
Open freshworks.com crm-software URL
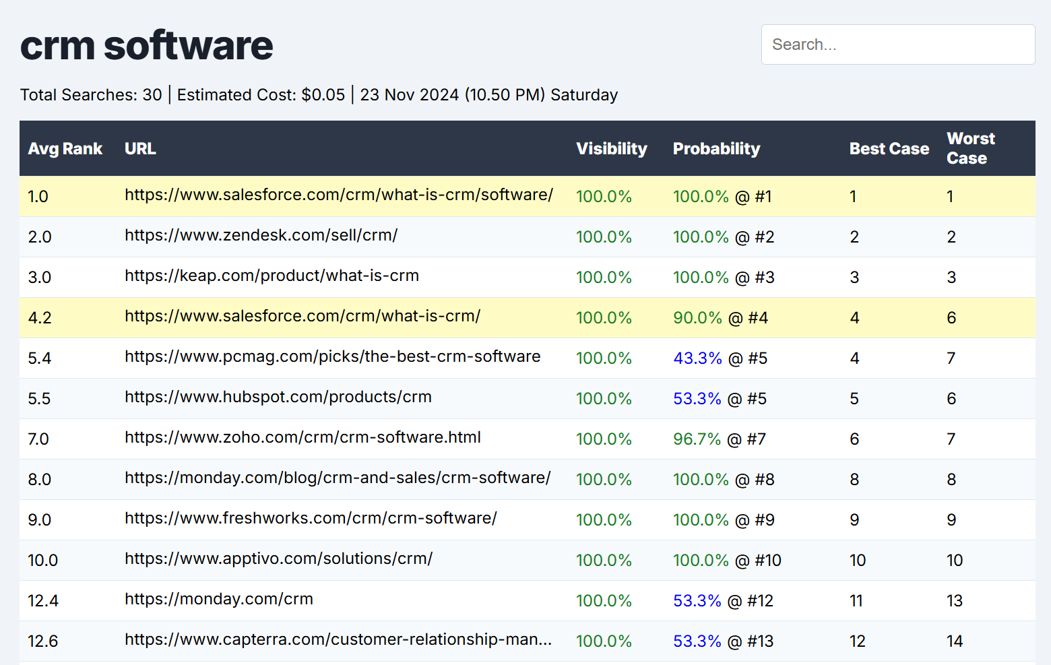[x=311, y=518]
